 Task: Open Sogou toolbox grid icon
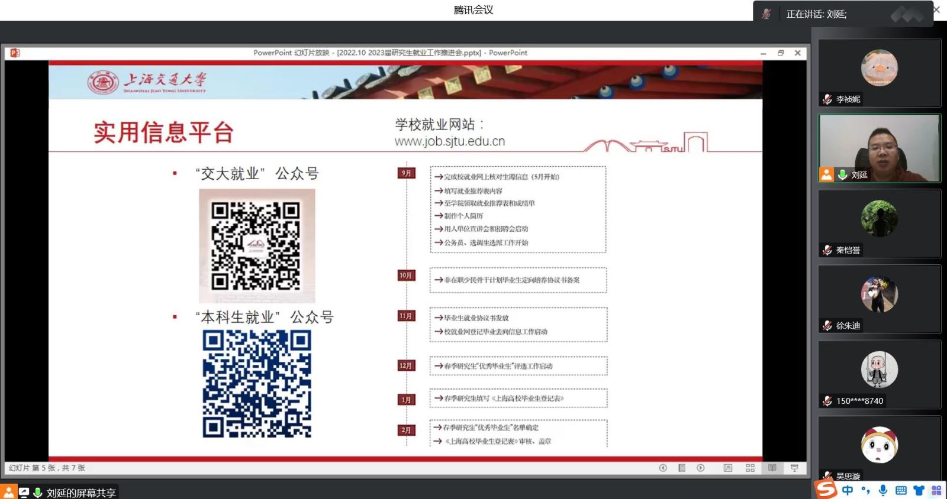[936, 490]
